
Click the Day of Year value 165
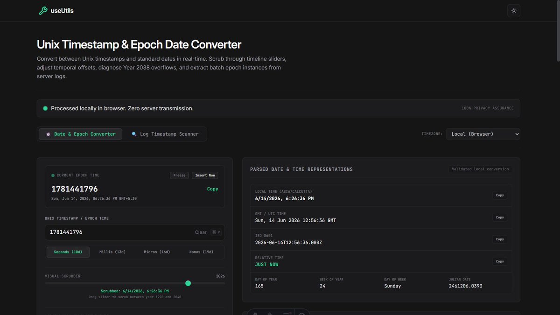click(x=259, y=286)
